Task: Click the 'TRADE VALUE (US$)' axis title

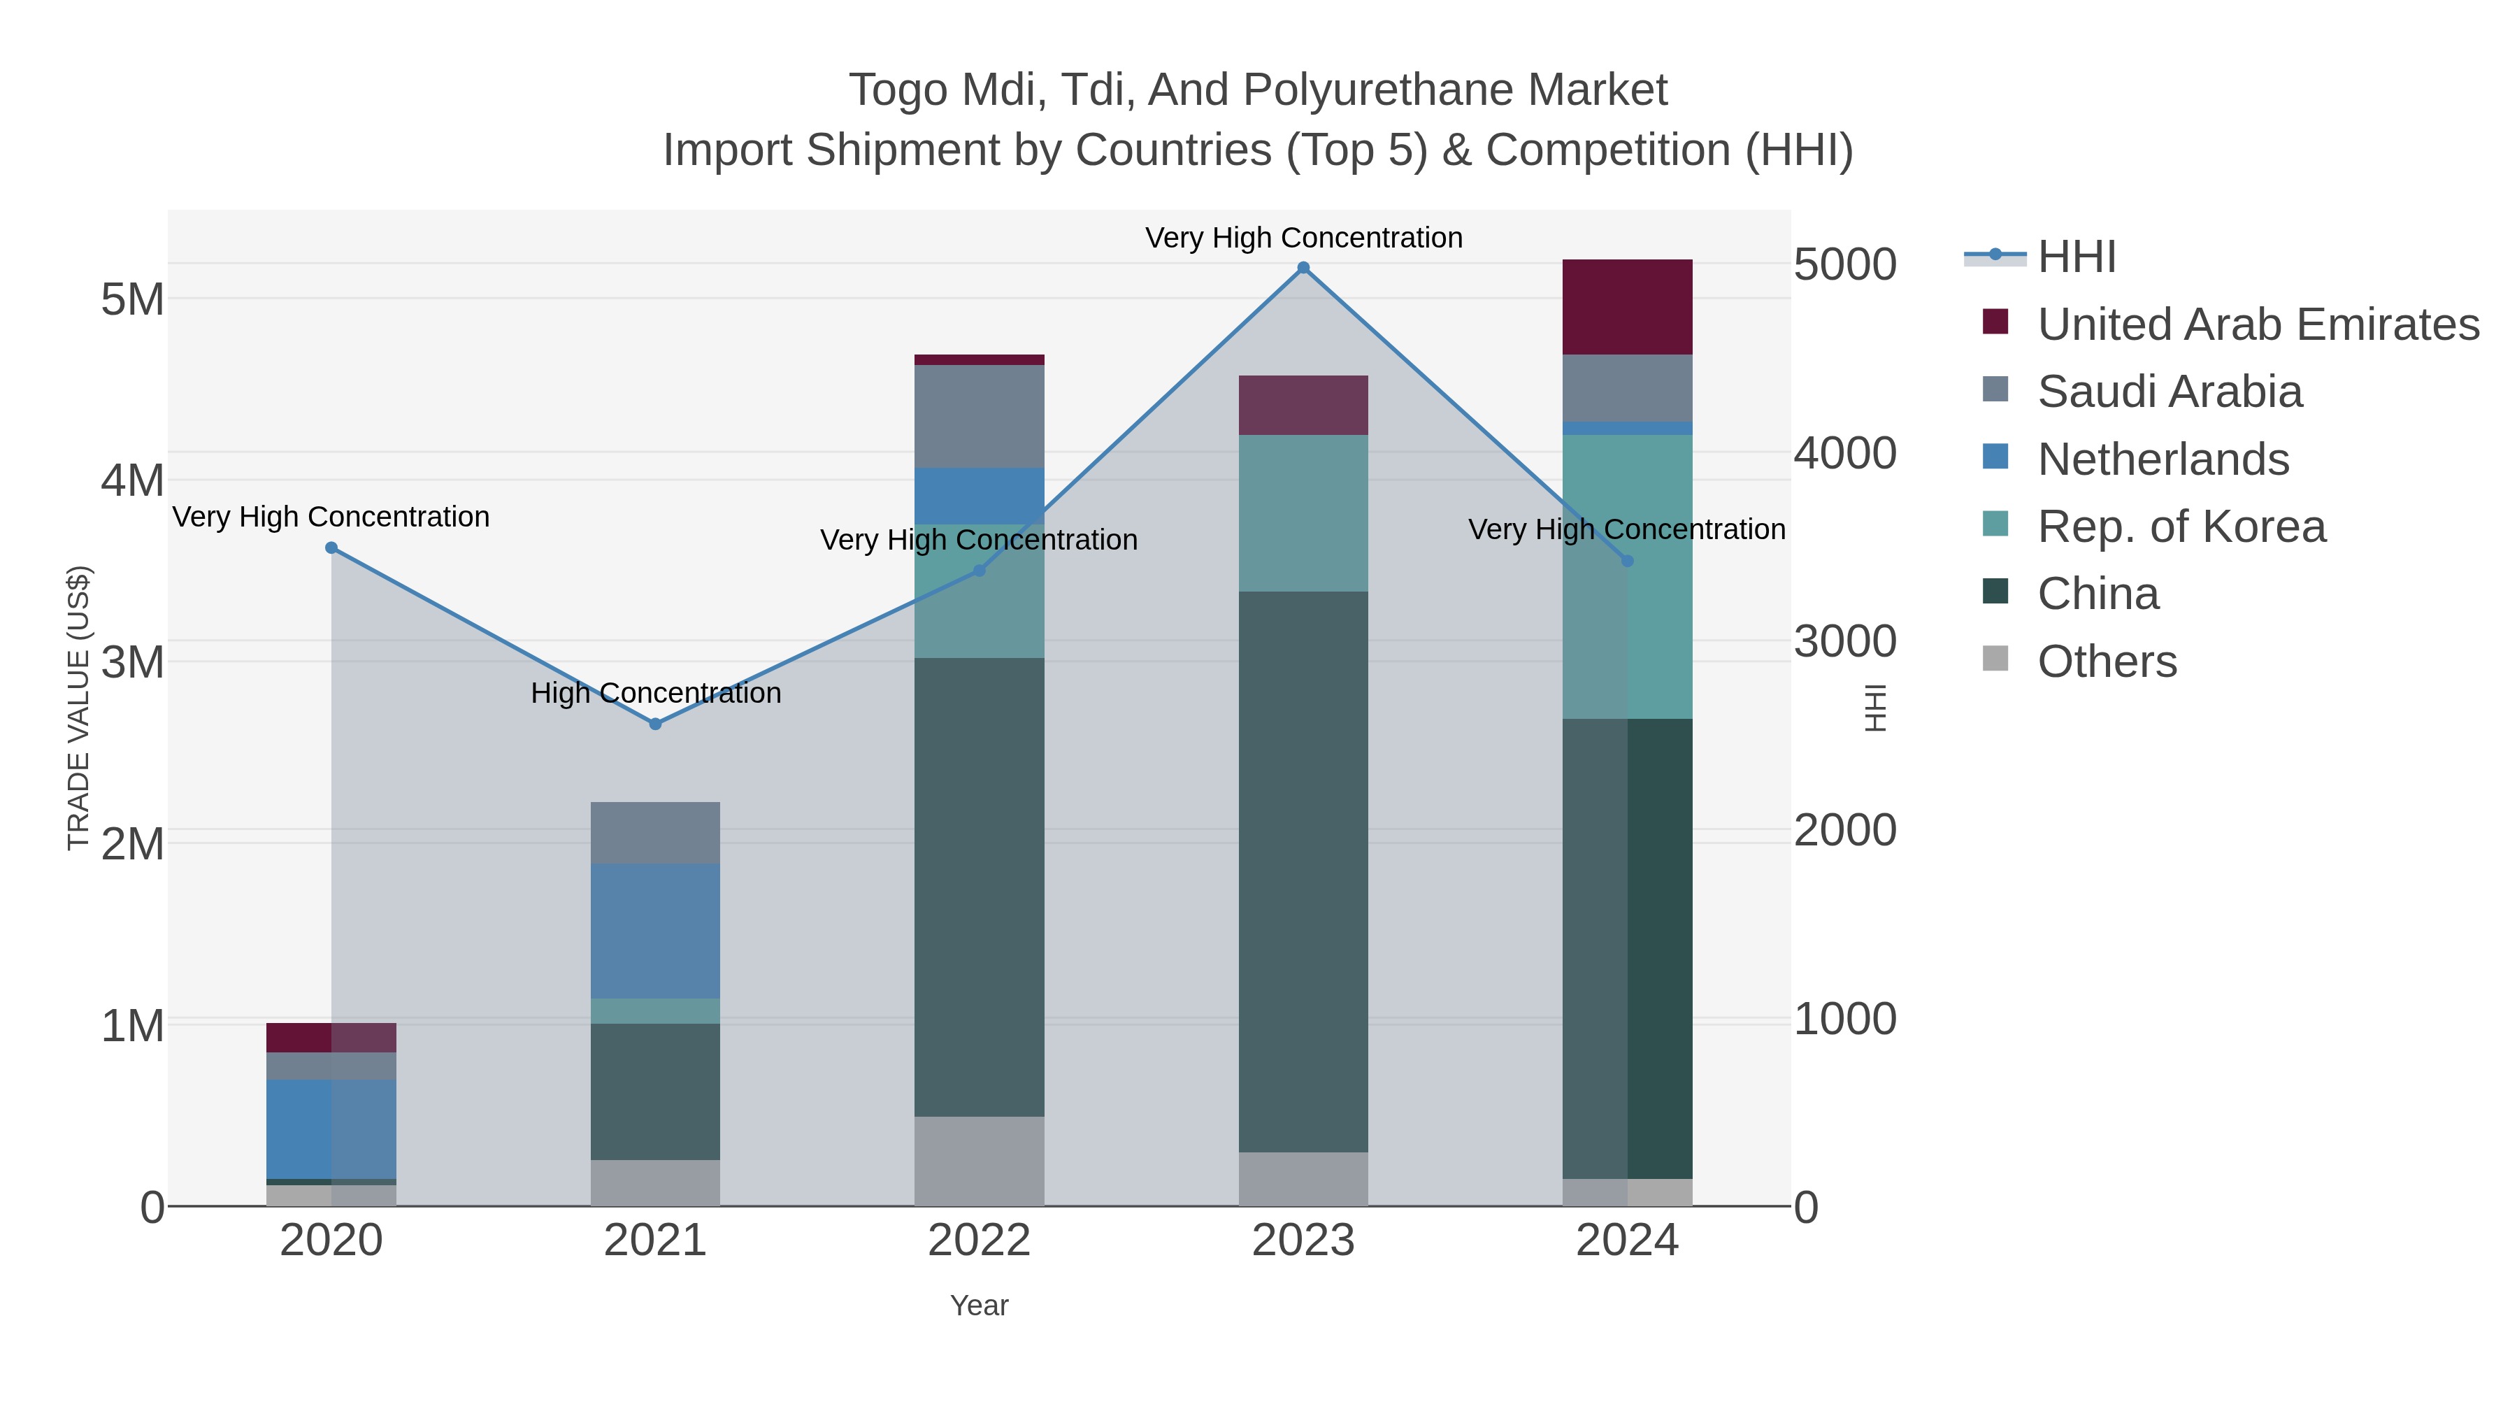Action: coord(78,708)
